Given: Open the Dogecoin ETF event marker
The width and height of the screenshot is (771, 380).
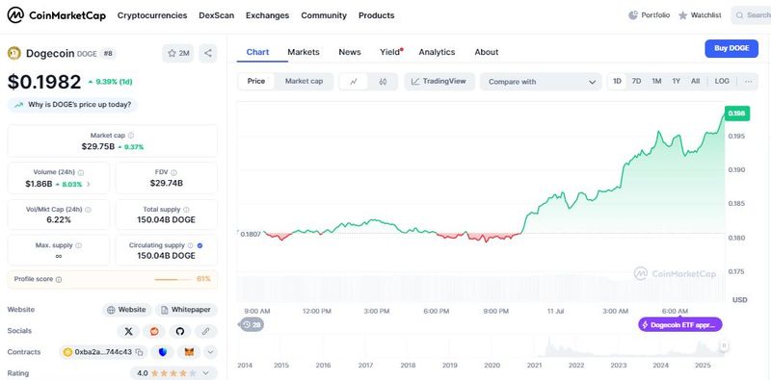Looking at the screenshot, I should [680, 325].
